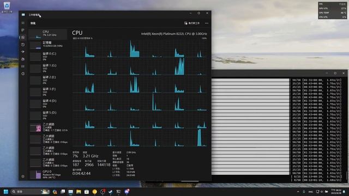Screen dimensions: 349x196
Task: Expand the system tray hidden icons chevron
Action: [x=298, y=192]
